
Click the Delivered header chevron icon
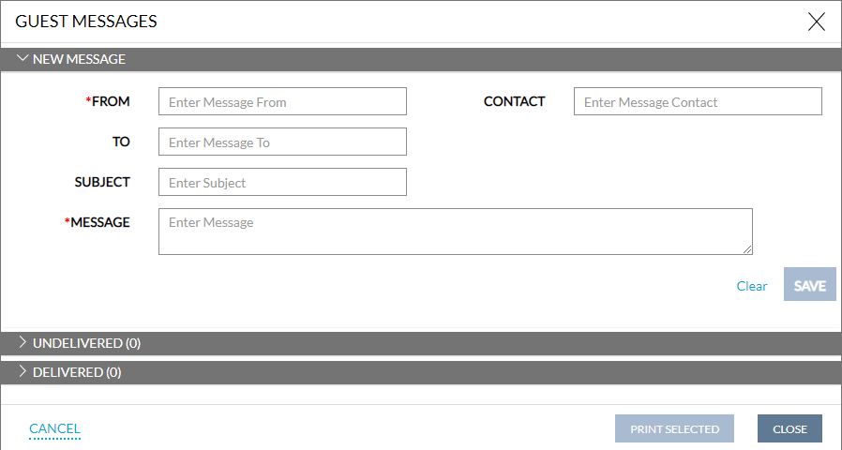coord(23,372)
